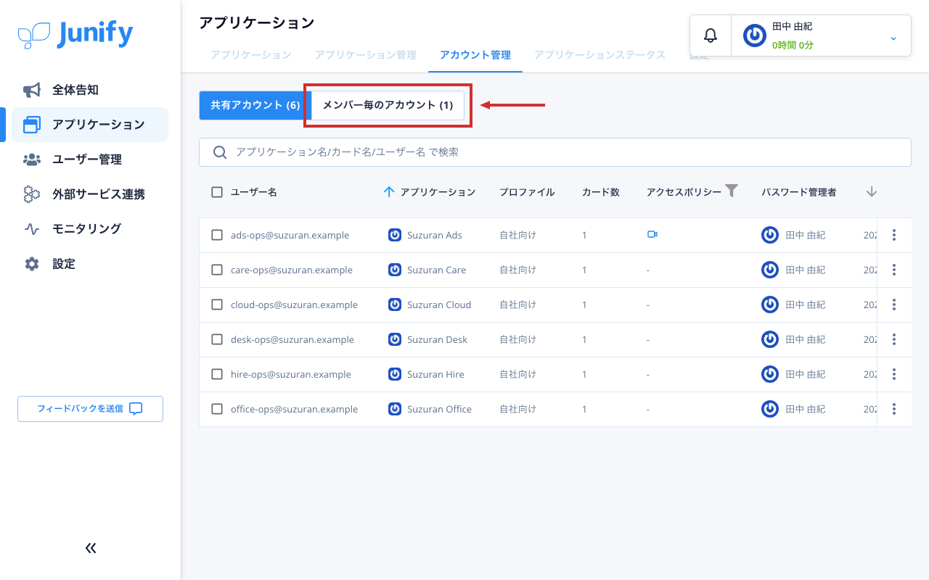Click the video camera policy icon for Suzuran Ads
The height and width of the screenshot is (580, 929).
click(x=652, y=234)
